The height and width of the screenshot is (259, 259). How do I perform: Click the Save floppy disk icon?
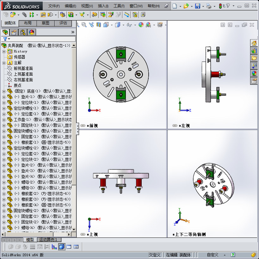(x=198, y=6)
